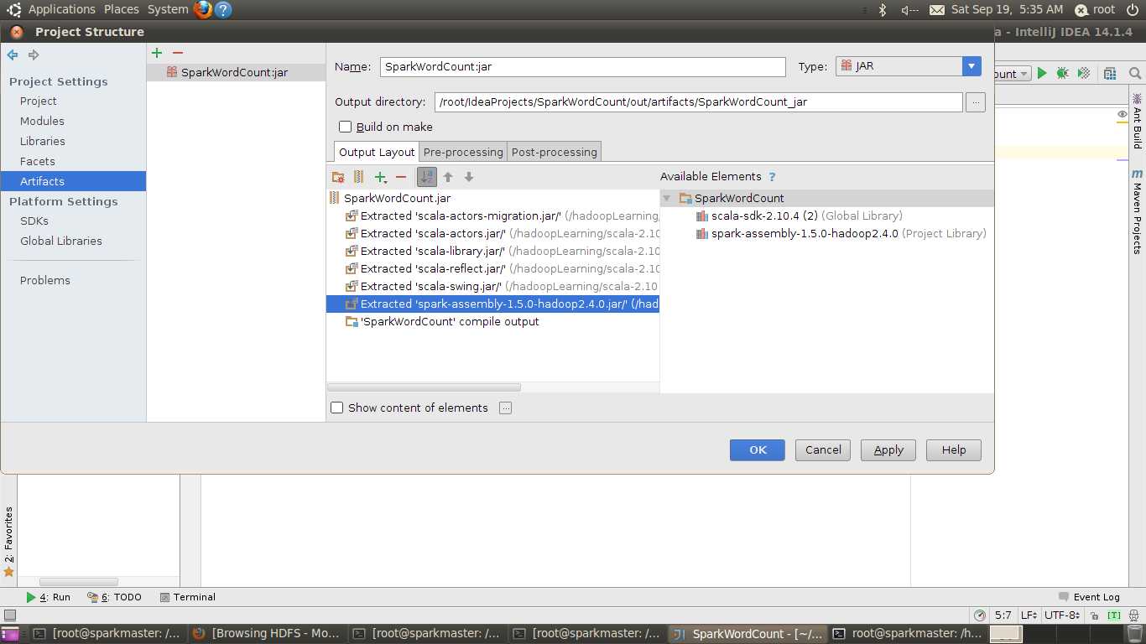Viewport: 1146px width, 644px height.
Task: Click the Run button in IntelliJ toolbar
Action: [1042, 74]
